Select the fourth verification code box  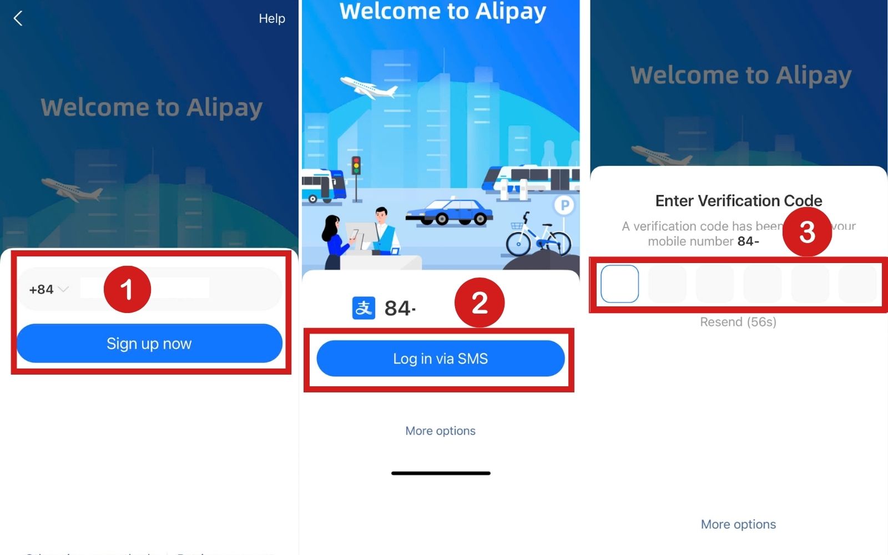763,284
